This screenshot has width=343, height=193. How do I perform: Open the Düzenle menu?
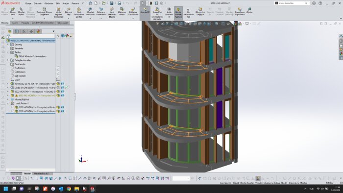point(38,3)
